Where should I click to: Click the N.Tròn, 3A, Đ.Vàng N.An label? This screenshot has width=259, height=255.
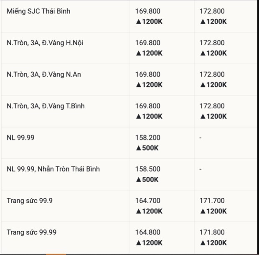pyautogui.click(x=44, y=74)
